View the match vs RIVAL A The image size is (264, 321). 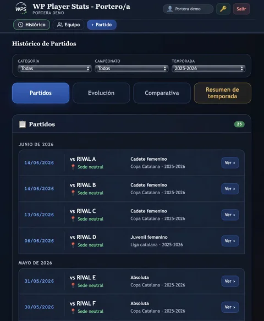pos(230,163)
